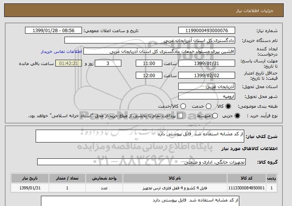Click the response deadline time 11:00 field
The image size is (292, 206).
149,63
